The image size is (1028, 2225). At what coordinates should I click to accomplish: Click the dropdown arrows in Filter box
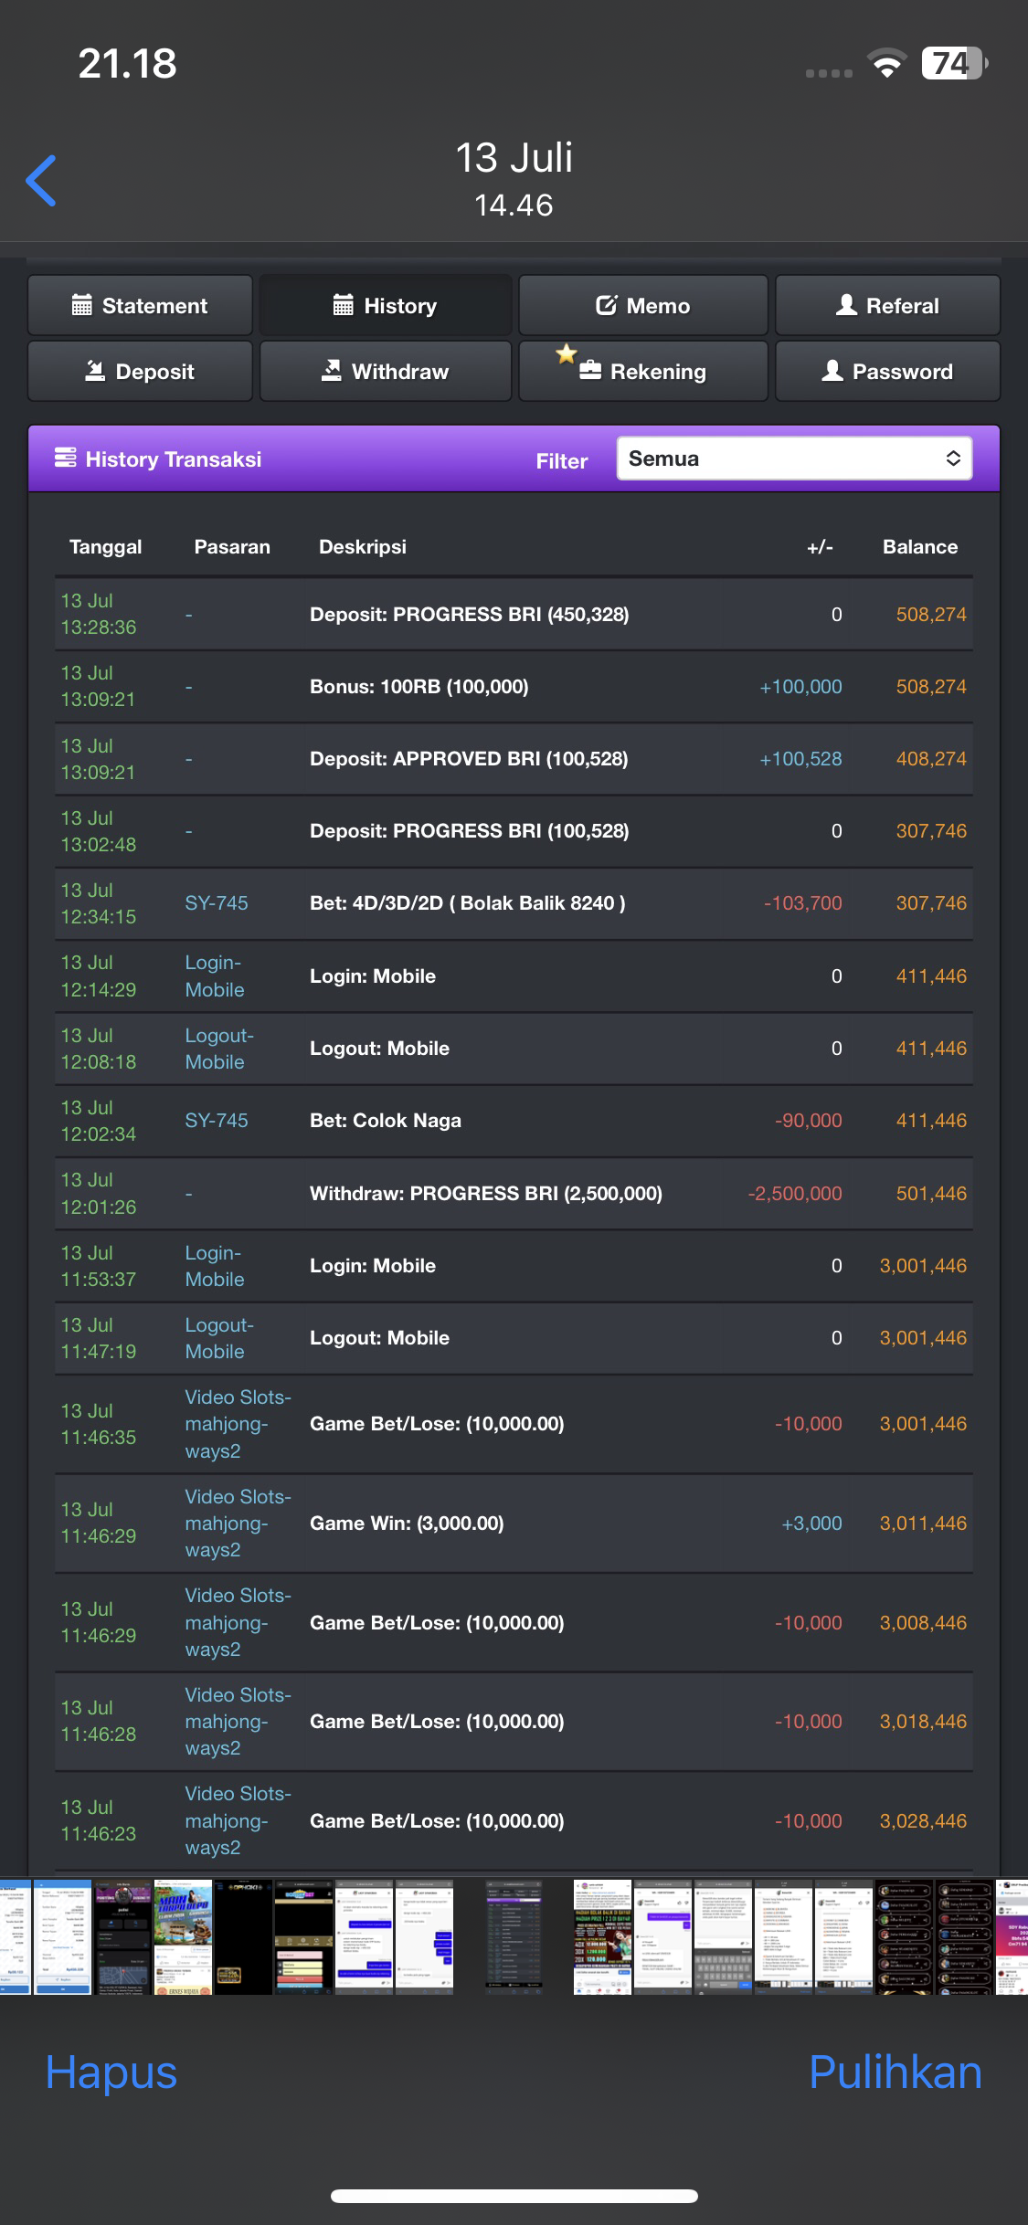click(x=953, y=459)
